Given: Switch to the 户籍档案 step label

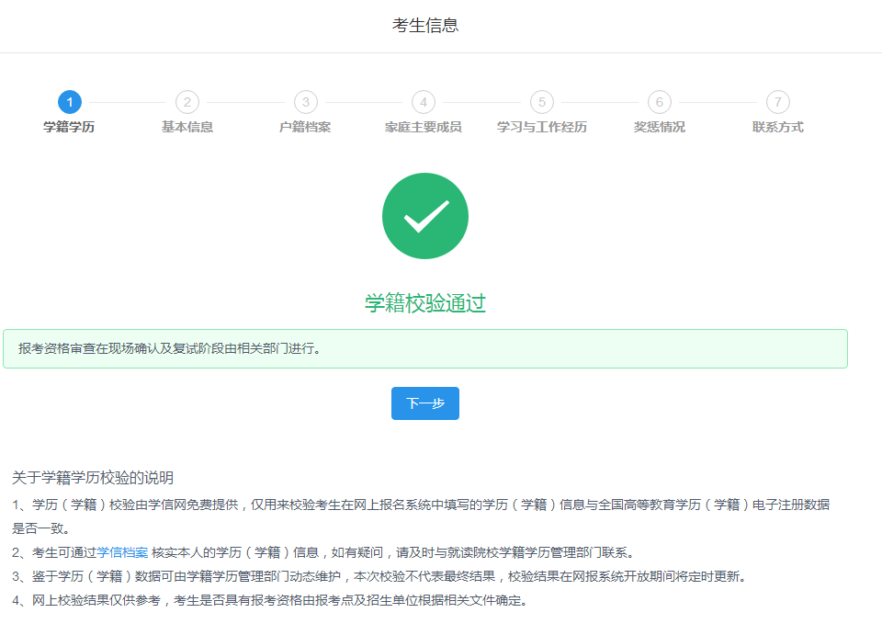Looking at the screenshot, I should pyautogui.click(x=305, y=127).
